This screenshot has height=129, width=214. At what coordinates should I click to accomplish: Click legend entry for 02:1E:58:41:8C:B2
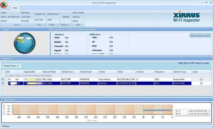pos(192,114)
